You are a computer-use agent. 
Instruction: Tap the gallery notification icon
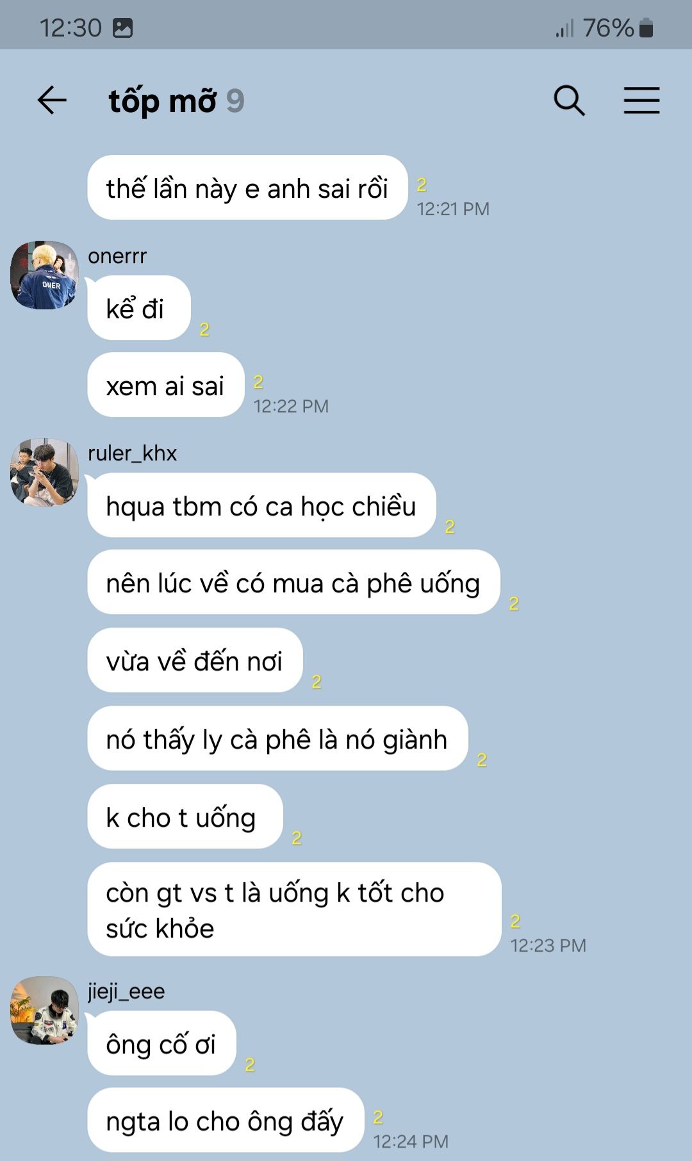click(122, 28)
